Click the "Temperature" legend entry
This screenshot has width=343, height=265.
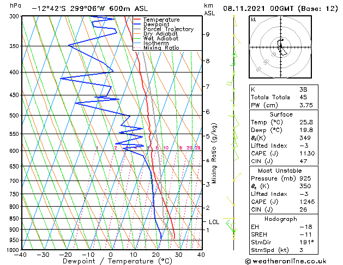click(161, 20)
